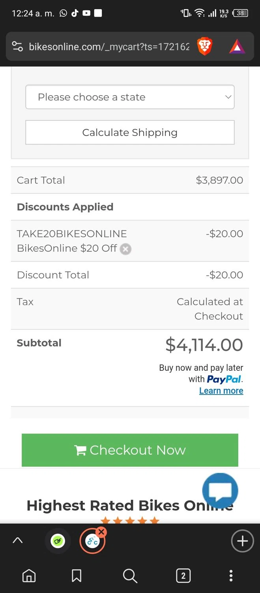
Task: Open the tab switcher showing 2 tabs
Action: tap(183, 576)
